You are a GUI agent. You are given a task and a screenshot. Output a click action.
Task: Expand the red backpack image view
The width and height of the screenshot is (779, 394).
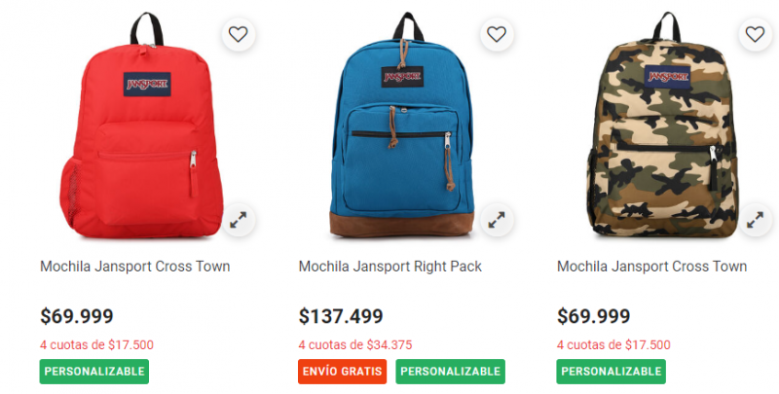[x=238, y=220]
